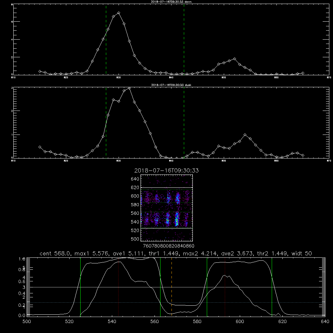The image size is (333, 333).
Task: Click the 0.6 label on bottom plot y-axis
Action: [x=22, y=281]
